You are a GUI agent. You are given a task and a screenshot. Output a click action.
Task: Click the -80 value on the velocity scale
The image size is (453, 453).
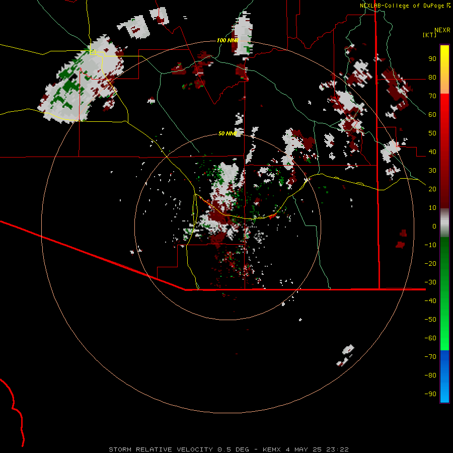coord(430,375)
